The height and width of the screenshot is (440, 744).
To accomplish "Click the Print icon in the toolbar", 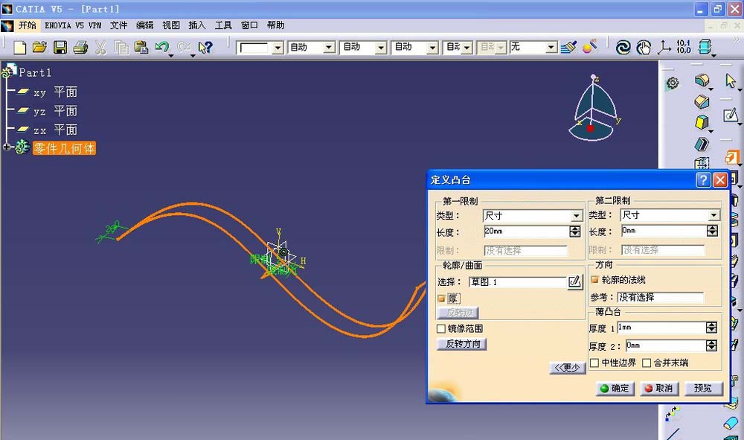I will coord(80,47).
